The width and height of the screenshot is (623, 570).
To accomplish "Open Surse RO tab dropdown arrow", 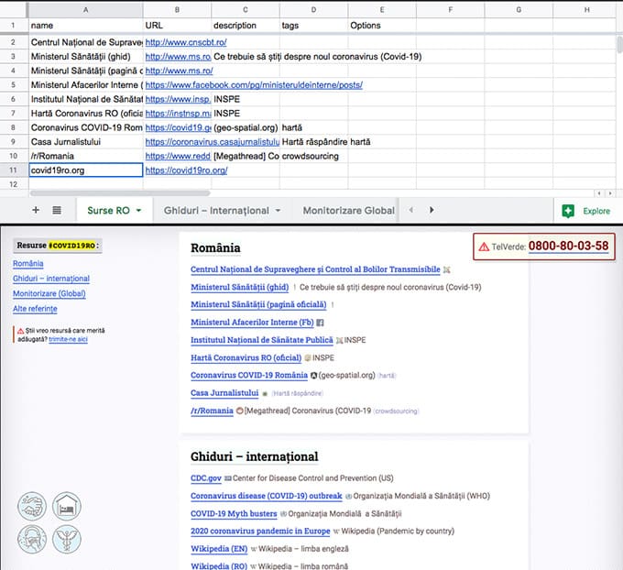I will (x=138, y=211).
